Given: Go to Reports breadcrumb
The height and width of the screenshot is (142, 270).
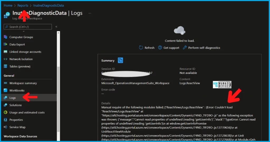Looking at the screenshot, I should point(23,5).
